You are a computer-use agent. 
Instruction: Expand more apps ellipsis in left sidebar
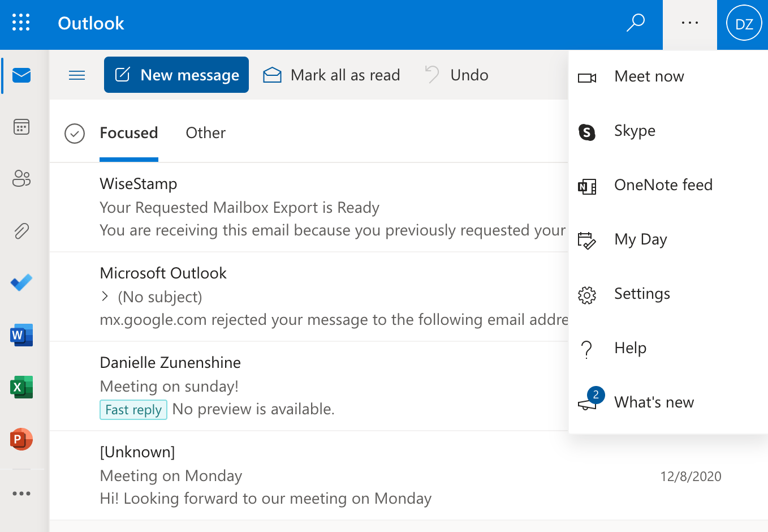(x=21, y=494)
